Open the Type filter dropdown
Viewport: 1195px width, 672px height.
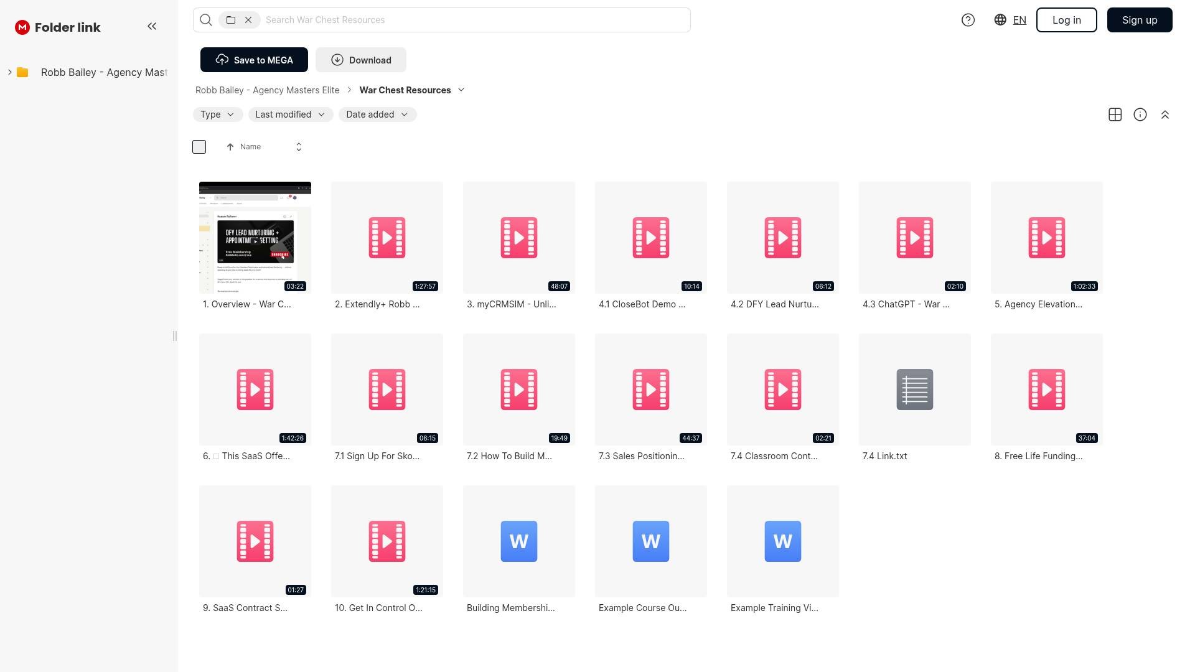point(217,114)
